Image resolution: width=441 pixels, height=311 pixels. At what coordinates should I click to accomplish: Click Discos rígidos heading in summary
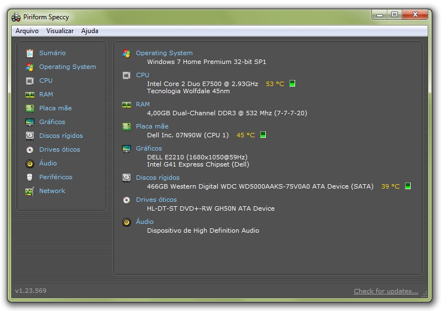click(x=158, y=178)
